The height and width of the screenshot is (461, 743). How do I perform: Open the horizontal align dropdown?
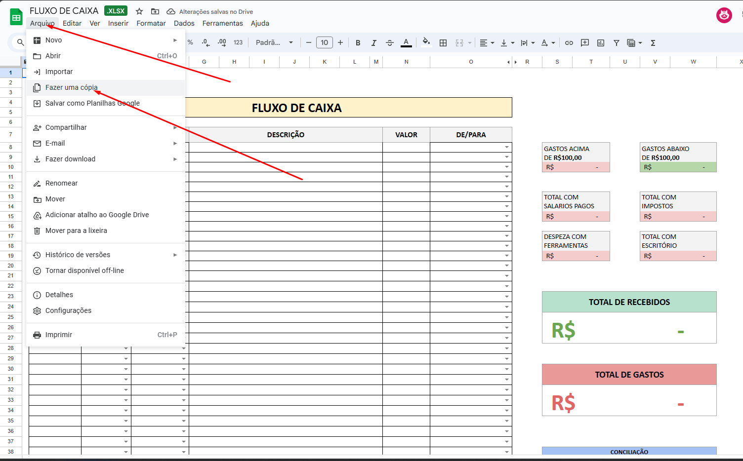click(487, 43)
